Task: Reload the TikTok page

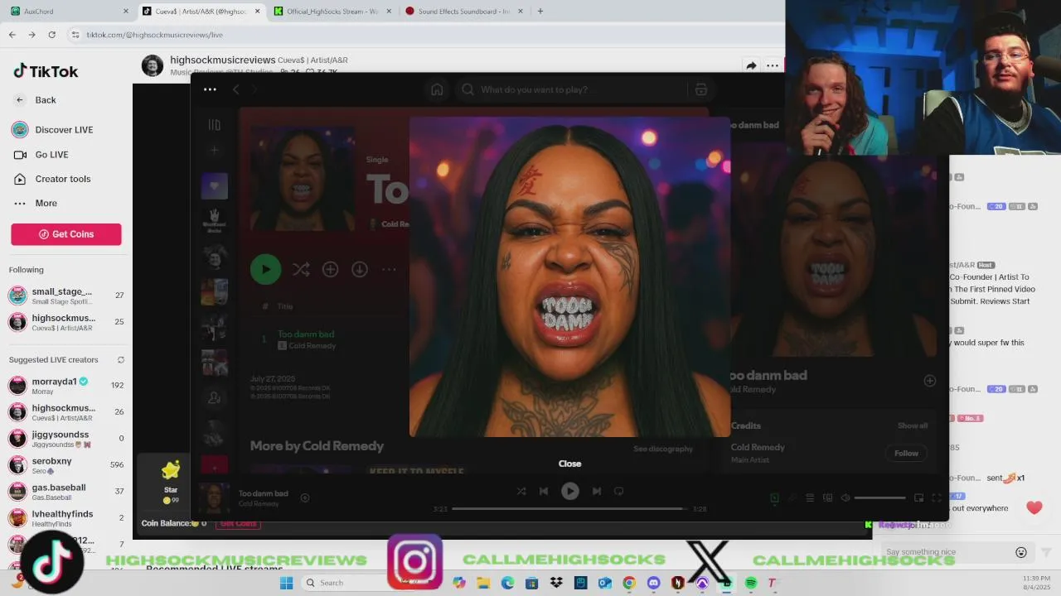Action: (51, 35)
